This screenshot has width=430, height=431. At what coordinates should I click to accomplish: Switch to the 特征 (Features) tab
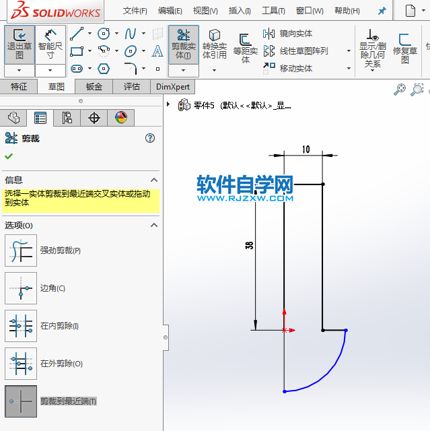tap(19, 87)
